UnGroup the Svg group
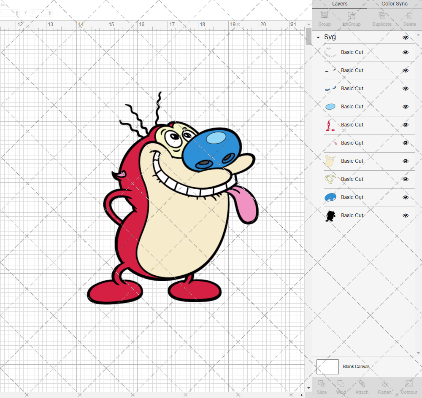The width and height of the screenshot is (422, 398). [x=351, y=18]
